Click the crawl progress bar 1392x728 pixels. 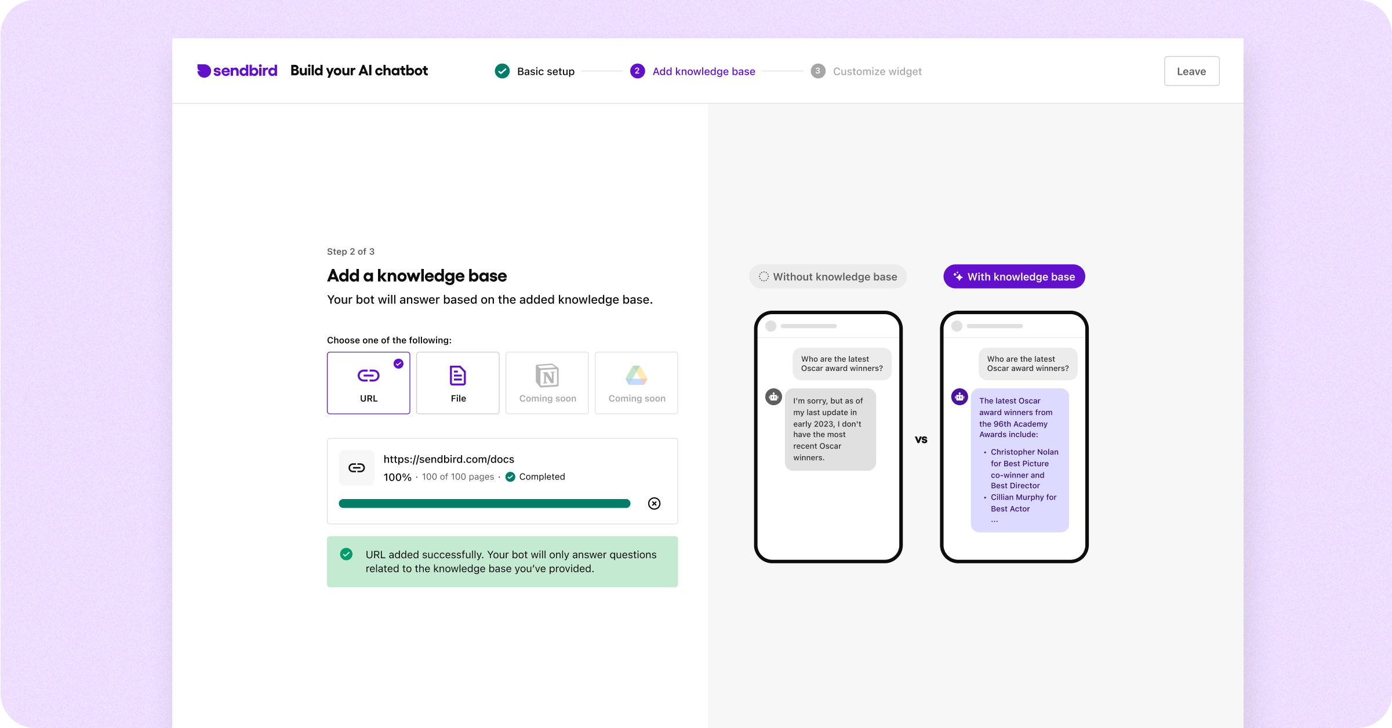click(x=484, y=504)
